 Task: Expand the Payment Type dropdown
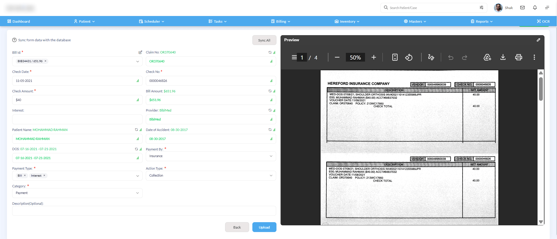click(138, 176)
